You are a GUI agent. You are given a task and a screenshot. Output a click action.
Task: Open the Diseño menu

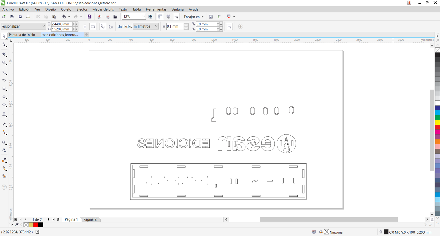(51, 9)
